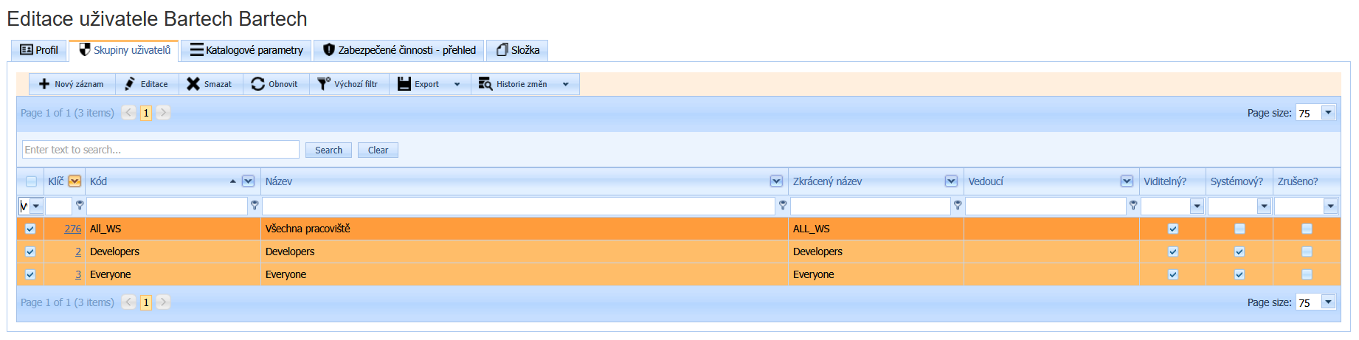Viewport: 1359px width, 340px height.
Task: Expand the Export dropdown arrow
Action: click(x=457, y=84)
